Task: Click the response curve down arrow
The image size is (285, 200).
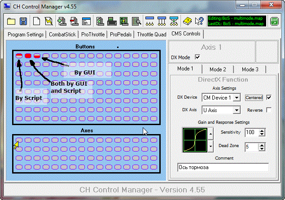Action: pyautogui.click(x=210, y=146)
